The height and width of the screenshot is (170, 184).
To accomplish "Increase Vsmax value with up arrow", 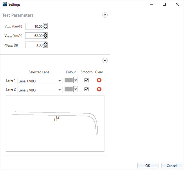I will 46,34.
